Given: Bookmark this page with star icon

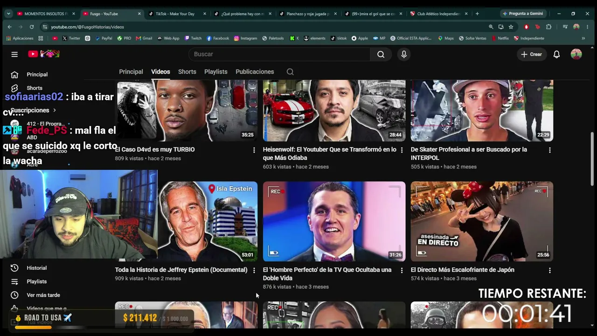Looking at the screenshot, I should 511,27.
